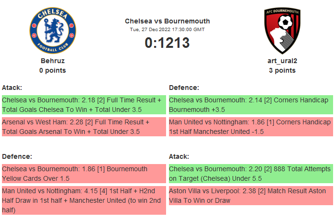335x220 pixels.
Task: Click the match date Tue, 27 Dec 2022
Action: coord(167,29)
